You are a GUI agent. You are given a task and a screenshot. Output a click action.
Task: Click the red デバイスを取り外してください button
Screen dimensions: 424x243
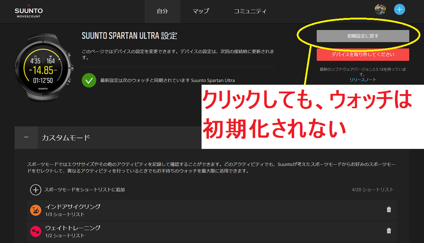click(363, 55)
